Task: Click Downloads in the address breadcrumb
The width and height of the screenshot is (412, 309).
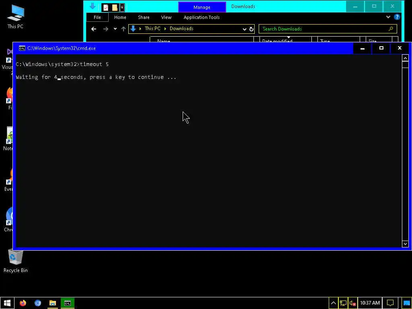Action: (x=181, y=29)
